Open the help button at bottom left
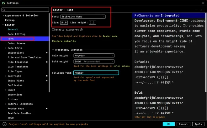The height and width of the screenshot is (128, 207). click(x=4, y=124)
